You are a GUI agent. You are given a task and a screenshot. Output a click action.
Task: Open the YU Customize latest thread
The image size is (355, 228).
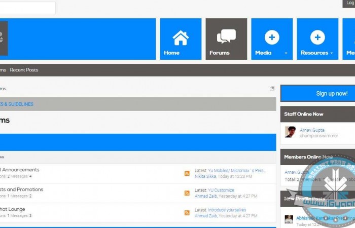click(221, 191)
